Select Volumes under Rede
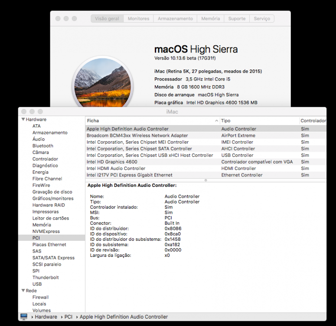 (x=42, y=310)
